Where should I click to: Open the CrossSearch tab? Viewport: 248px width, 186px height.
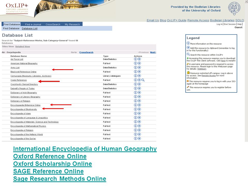click(53, 24)
